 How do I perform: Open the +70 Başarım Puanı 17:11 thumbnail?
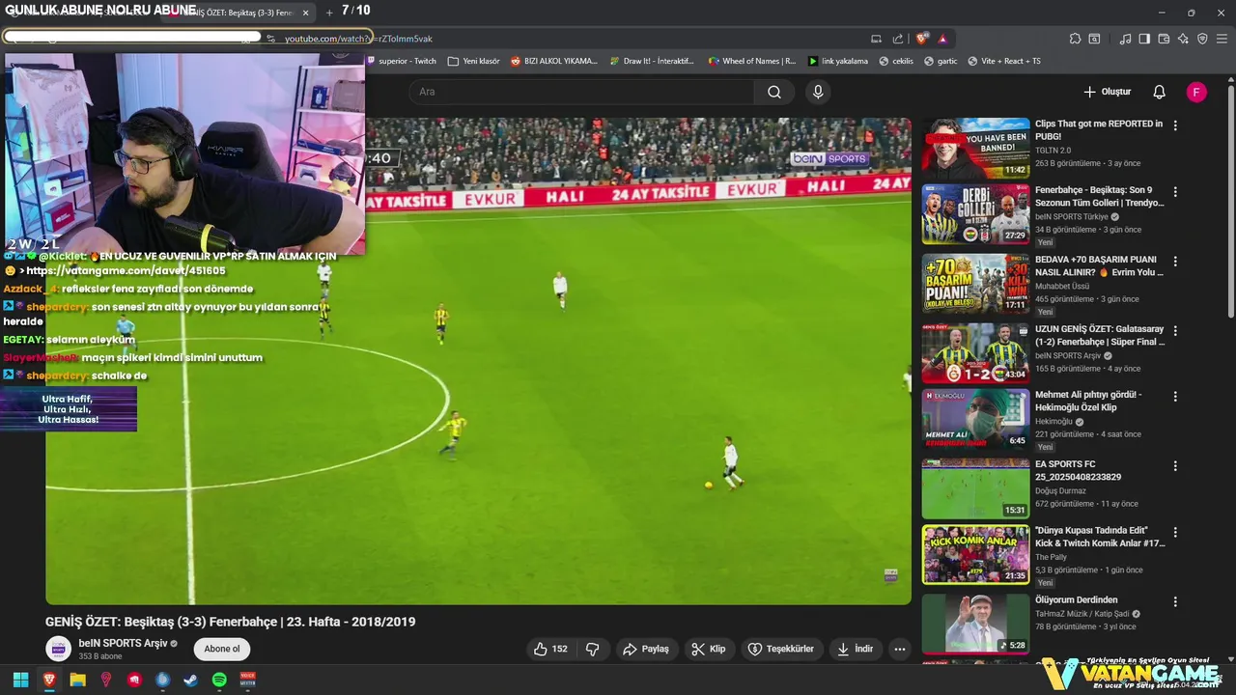[975, 284]
